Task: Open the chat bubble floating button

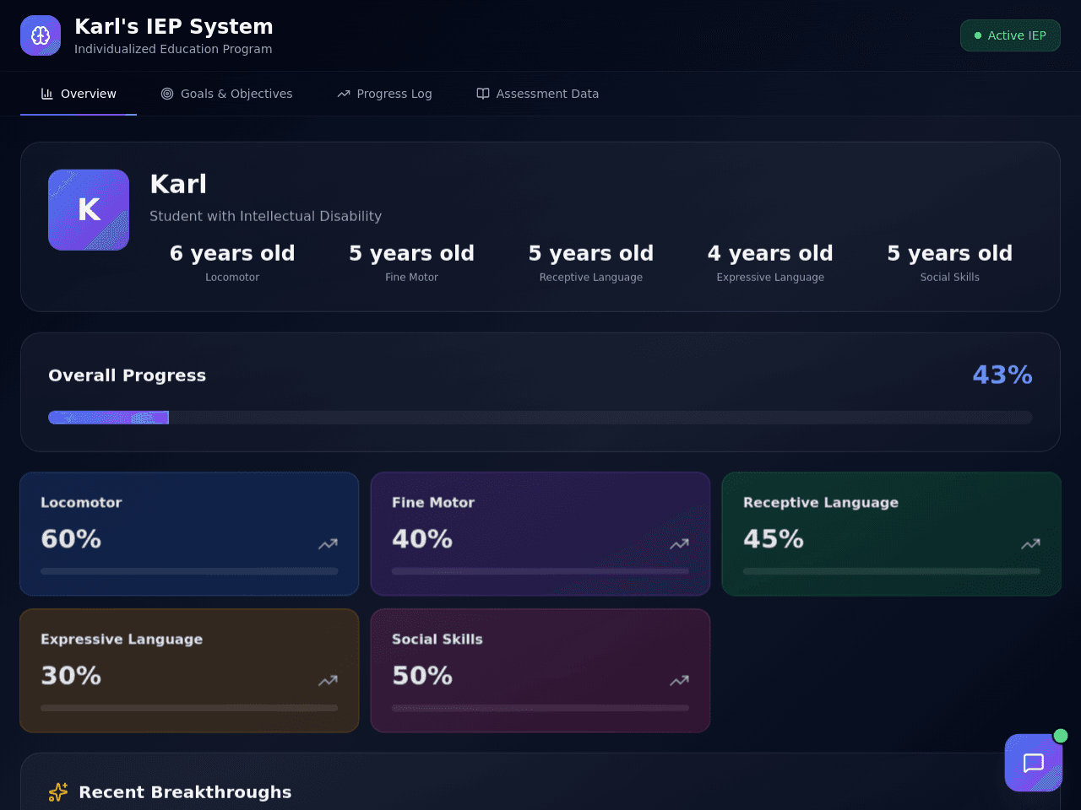Action: 1034,763
